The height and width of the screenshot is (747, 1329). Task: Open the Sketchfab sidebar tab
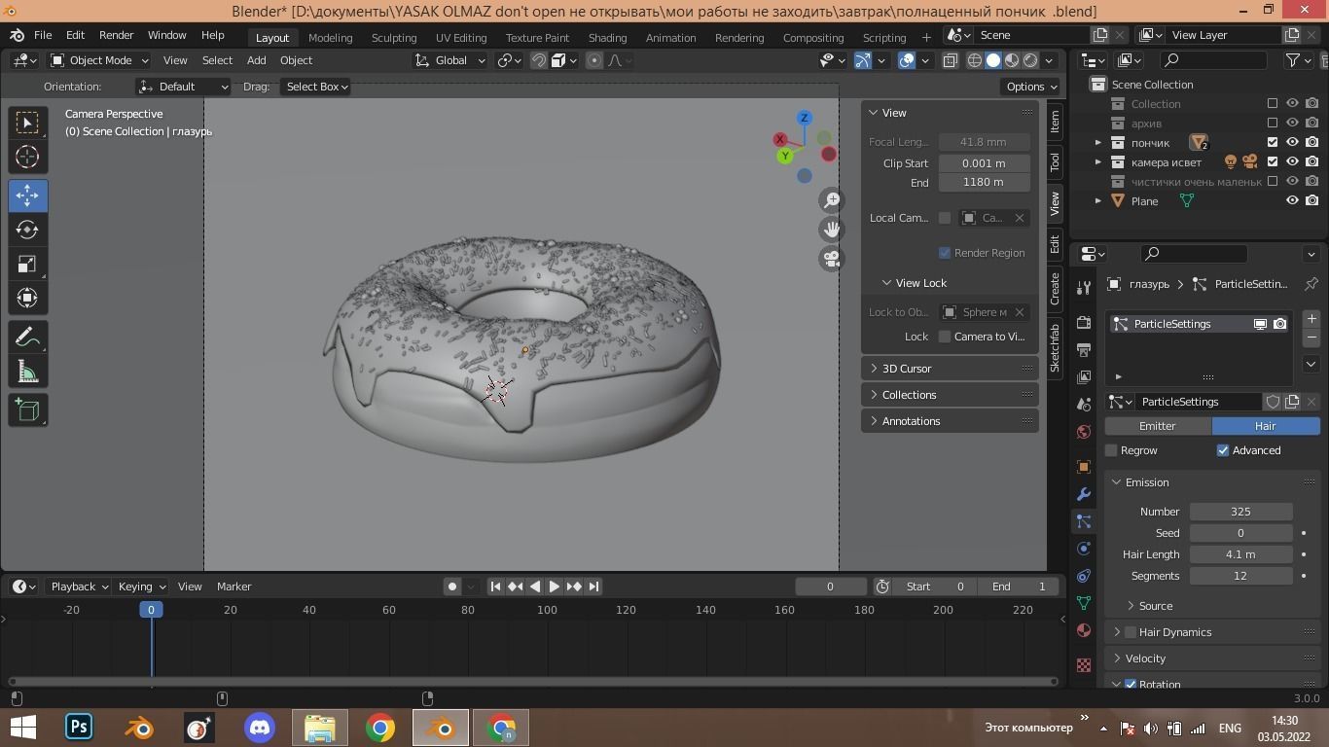point(1055,347)
